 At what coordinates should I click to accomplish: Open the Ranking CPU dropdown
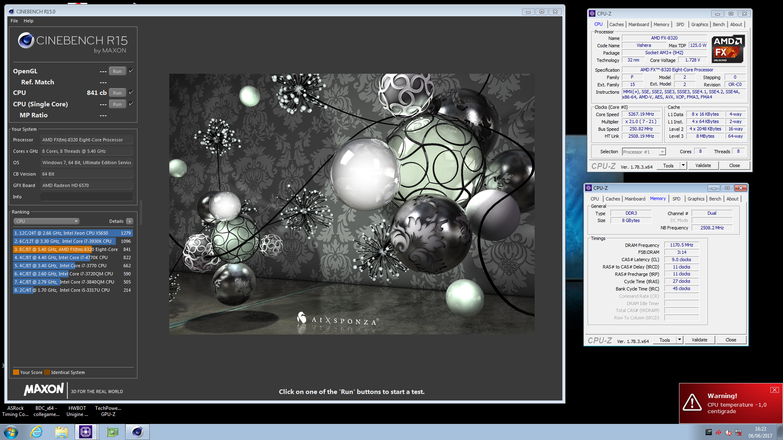coord(46,221)
